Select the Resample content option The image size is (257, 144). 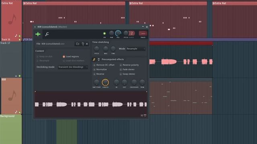click(43, 60)
